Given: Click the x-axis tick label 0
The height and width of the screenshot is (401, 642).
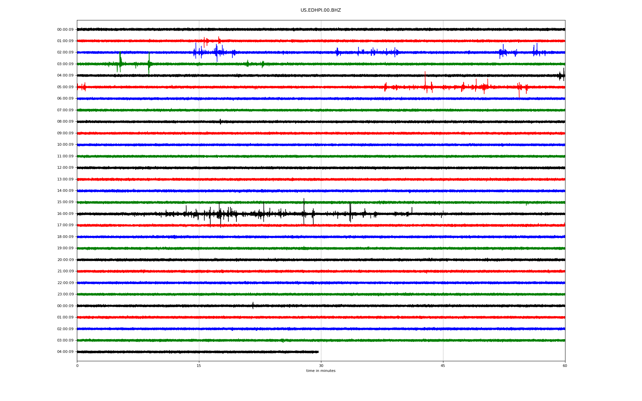Looking at the screenshot, I should tap(77, 366).
